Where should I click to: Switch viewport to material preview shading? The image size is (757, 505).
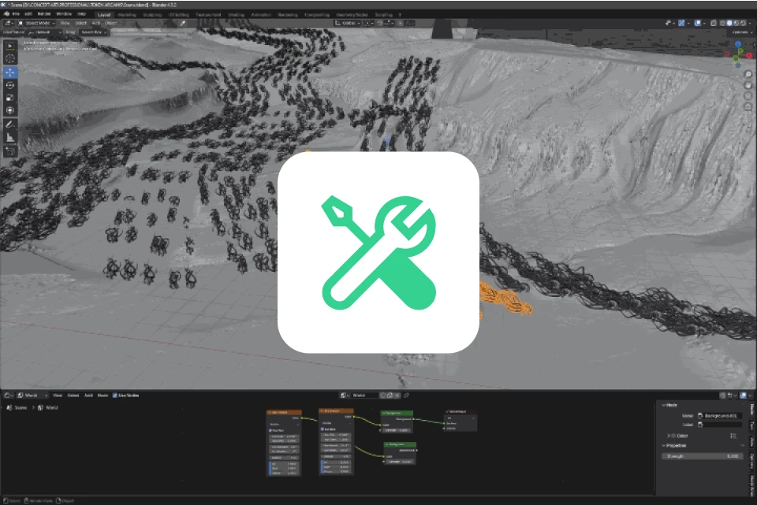(x=736, y=23)
